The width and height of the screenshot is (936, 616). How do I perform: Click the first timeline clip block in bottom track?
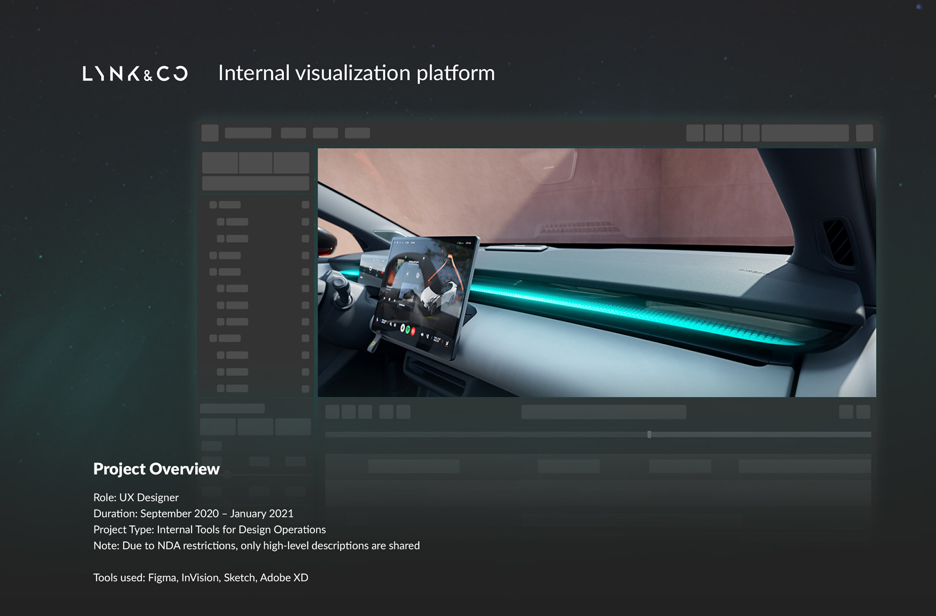click(x=413, y=466)
